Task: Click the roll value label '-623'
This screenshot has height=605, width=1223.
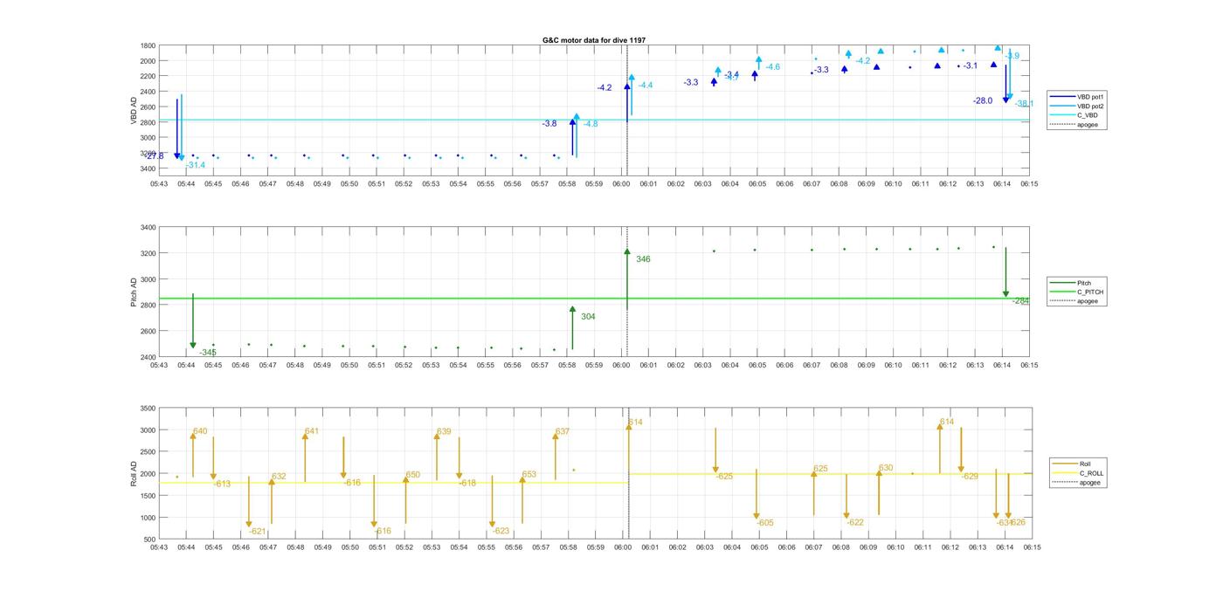Action: pos(501,531)
